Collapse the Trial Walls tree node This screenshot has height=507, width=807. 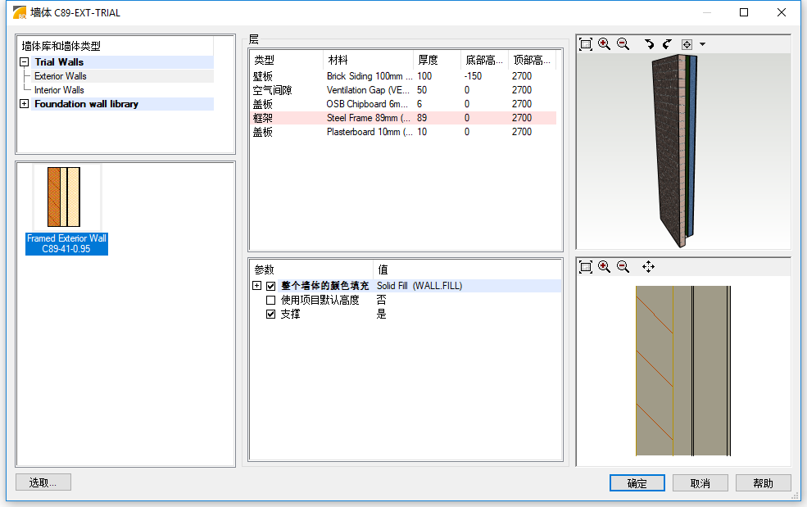[25, 61]
